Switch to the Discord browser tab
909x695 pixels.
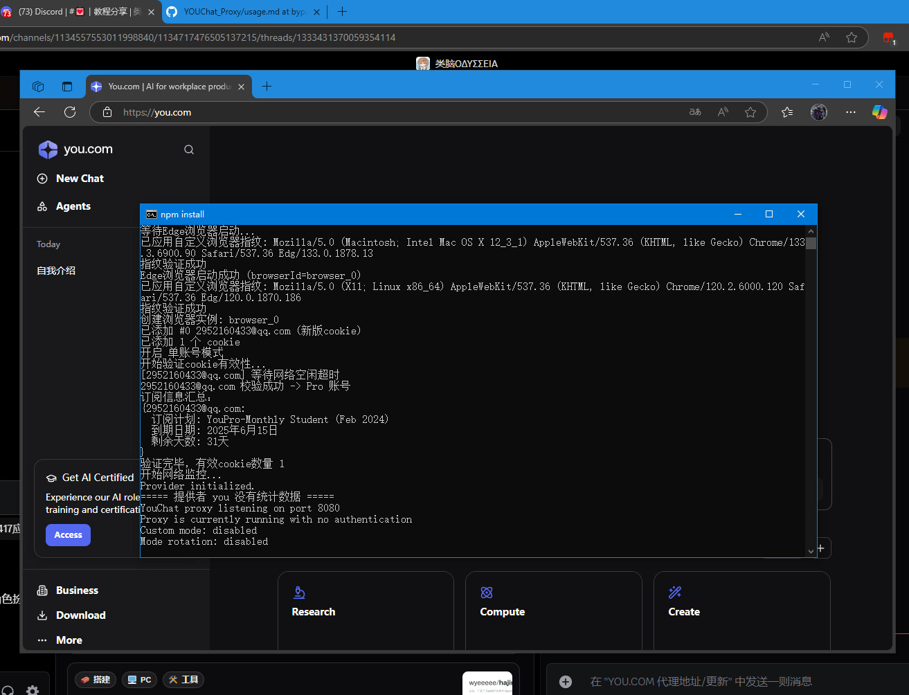[x=76, y=12]
